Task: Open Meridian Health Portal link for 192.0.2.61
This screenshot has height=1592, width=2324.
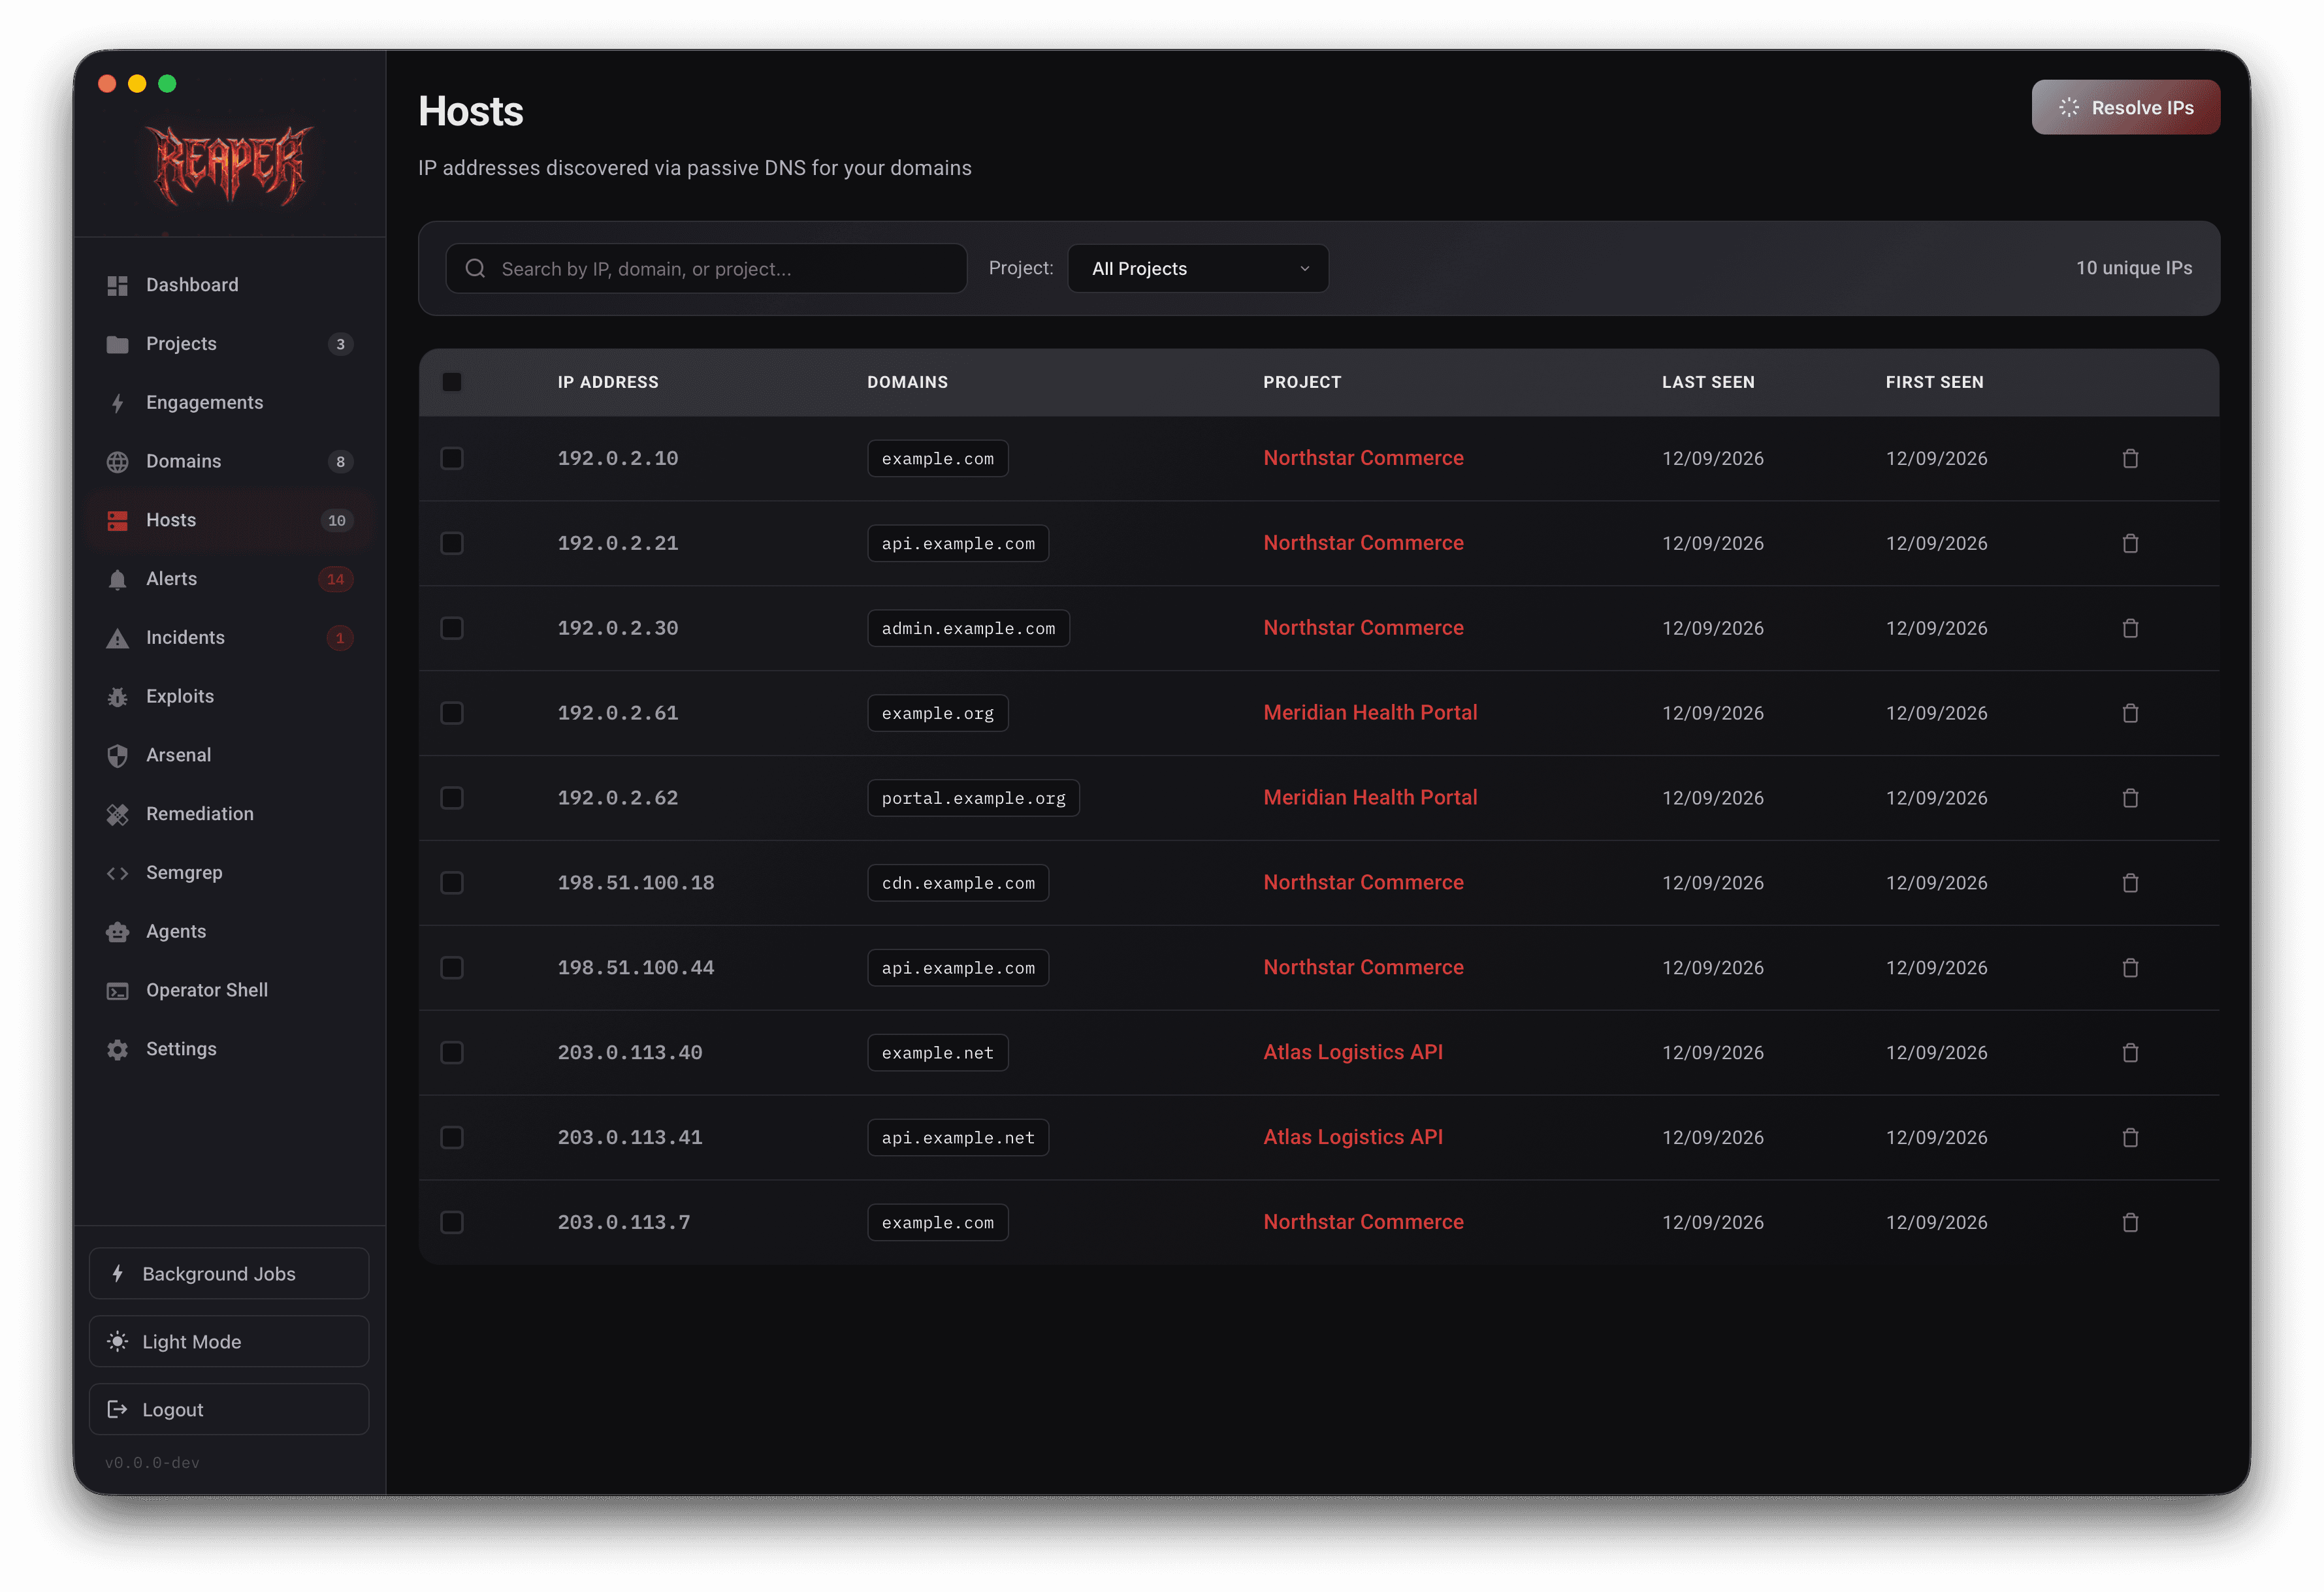Action: [1370, 713]
